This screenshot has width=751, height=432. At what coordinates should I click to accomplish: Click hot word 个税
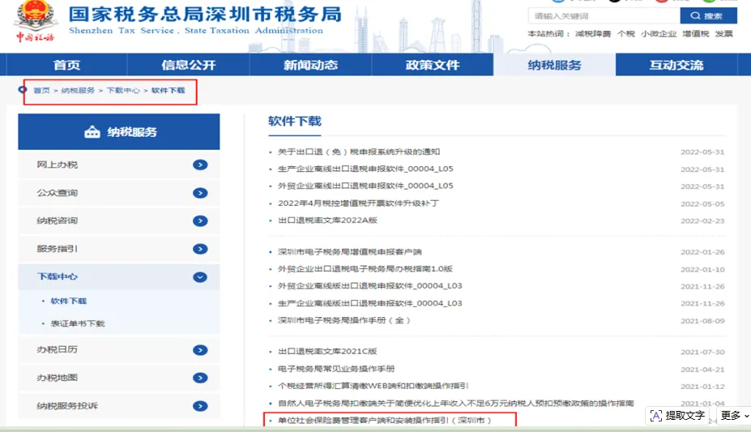tap(626, 33)
